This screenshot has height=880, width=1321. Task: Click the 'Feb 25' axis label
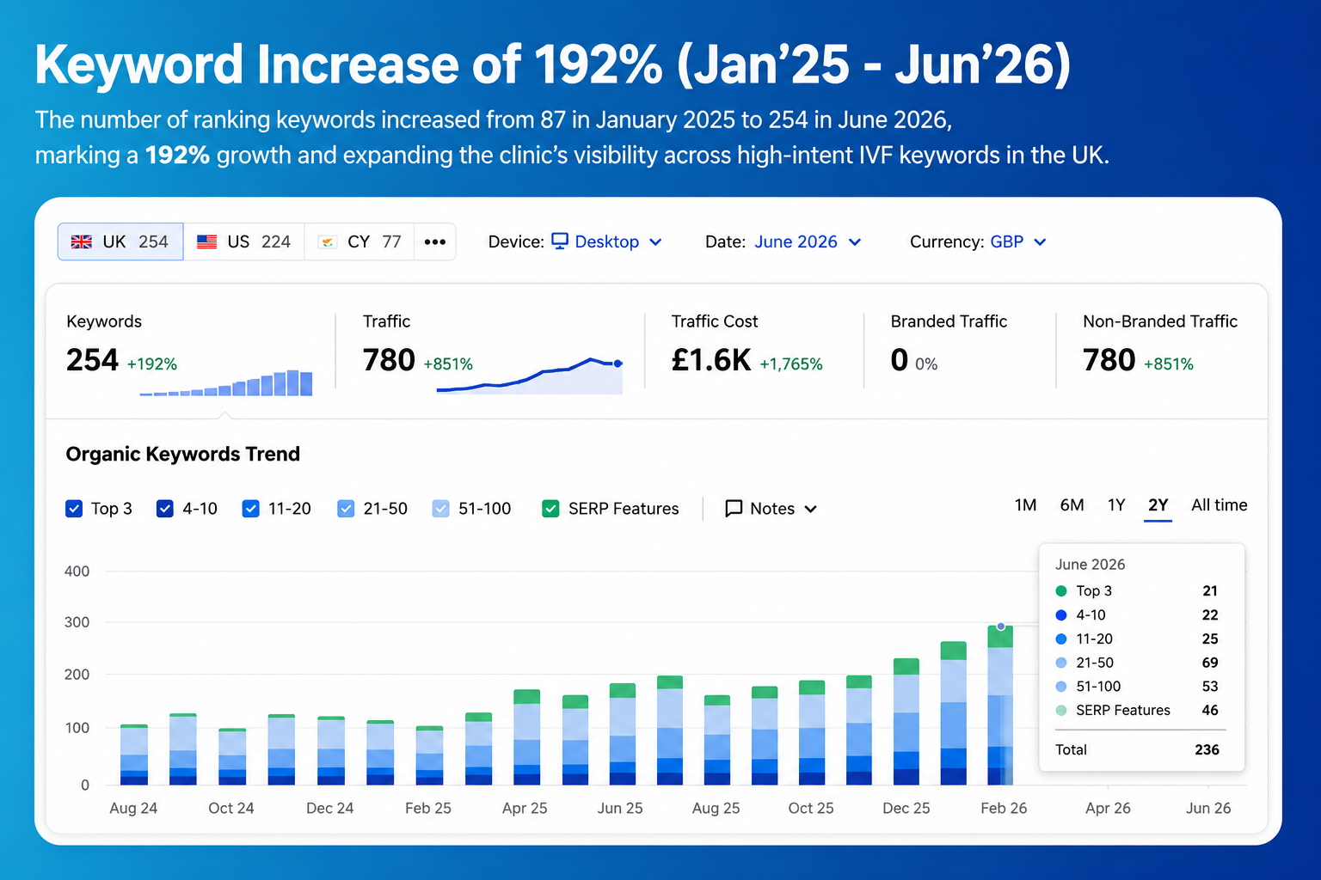pos(428,808)
